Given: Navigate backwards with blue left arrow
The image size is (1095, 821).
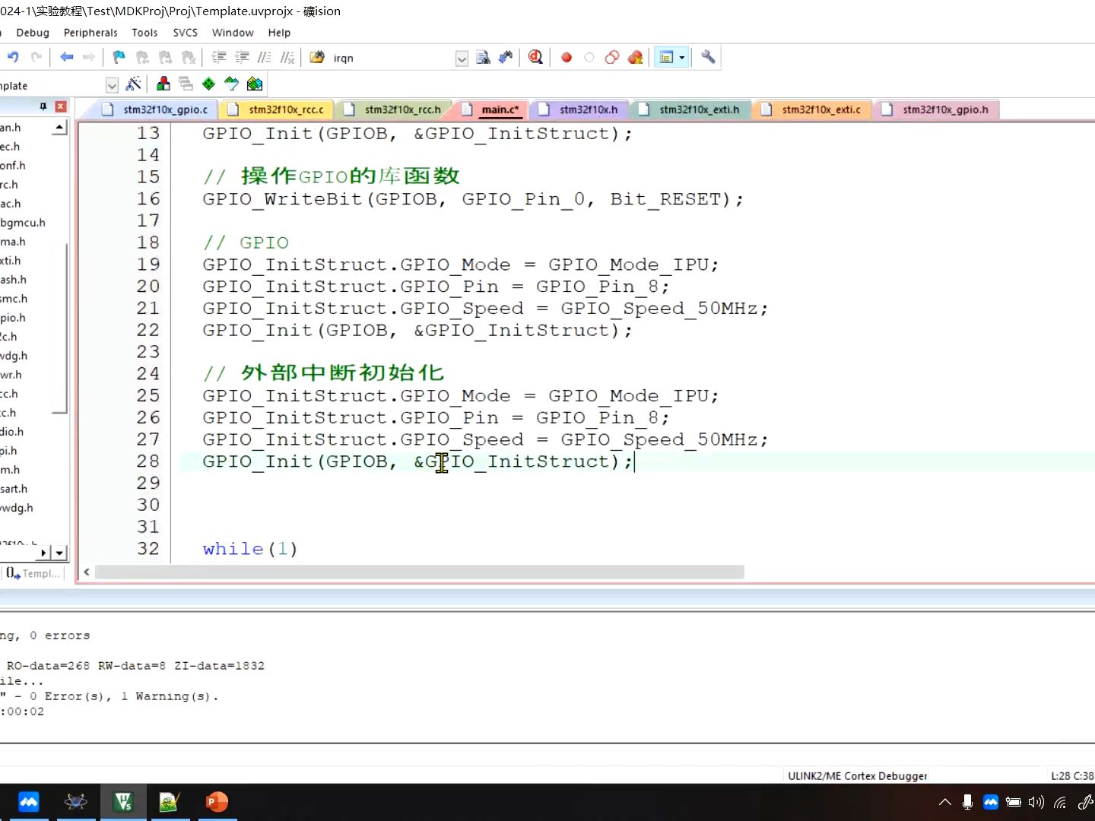Looking at the screenshot, I should pyautogui.click(x=67, y=57).
